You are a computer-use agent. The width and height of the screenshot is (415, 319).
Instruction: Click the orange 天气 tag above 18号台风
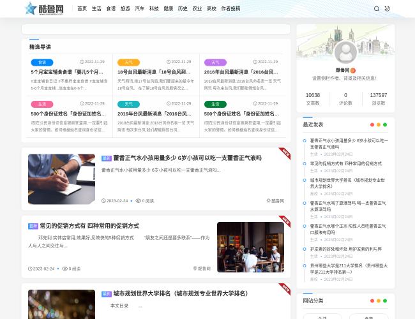pos(128,63)
